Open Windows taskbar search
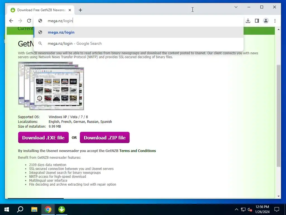The height and width of the screenshot is (215, 286). [20, 209]
